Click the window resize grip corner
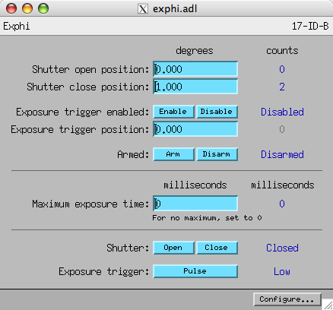 pyautogui.click(x=328, y=305)
